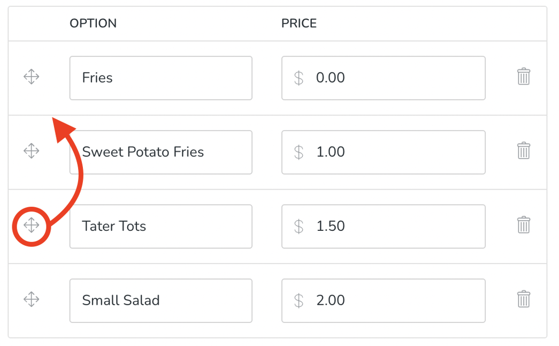Click the drag handle beside Small Salad
This screenshot has height=346, width=559.
coord(31,300)
